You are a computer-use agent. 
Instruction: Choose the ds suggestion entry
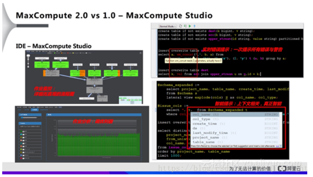236,128
